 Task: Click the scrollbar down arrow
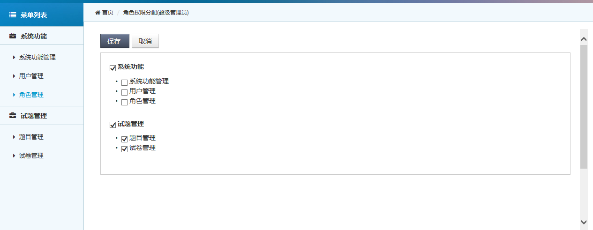click(x=584, y=222)
